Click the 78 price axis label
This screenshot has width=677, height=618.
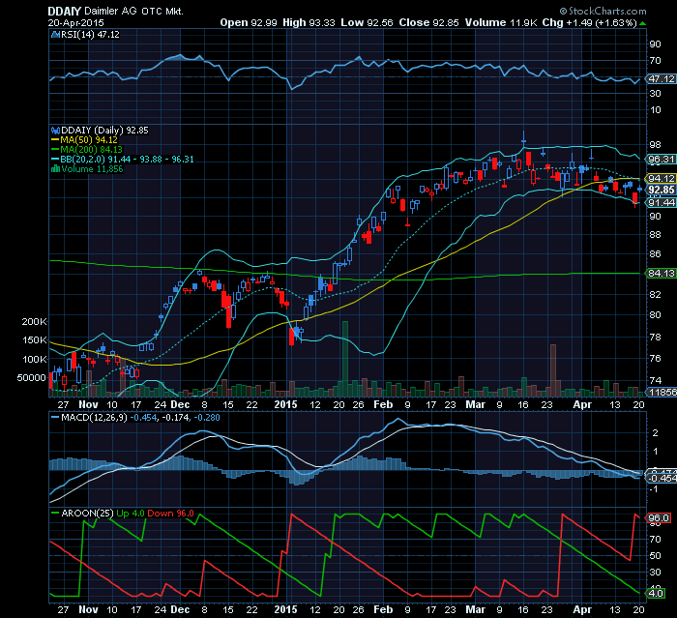click(655, 337)
